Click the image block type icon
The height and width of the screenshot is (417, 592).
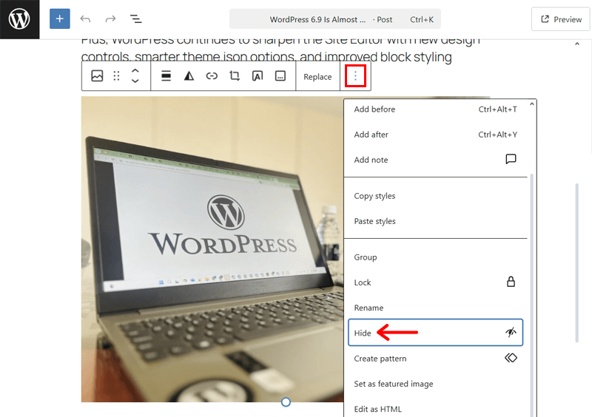[x=97, y=76]
